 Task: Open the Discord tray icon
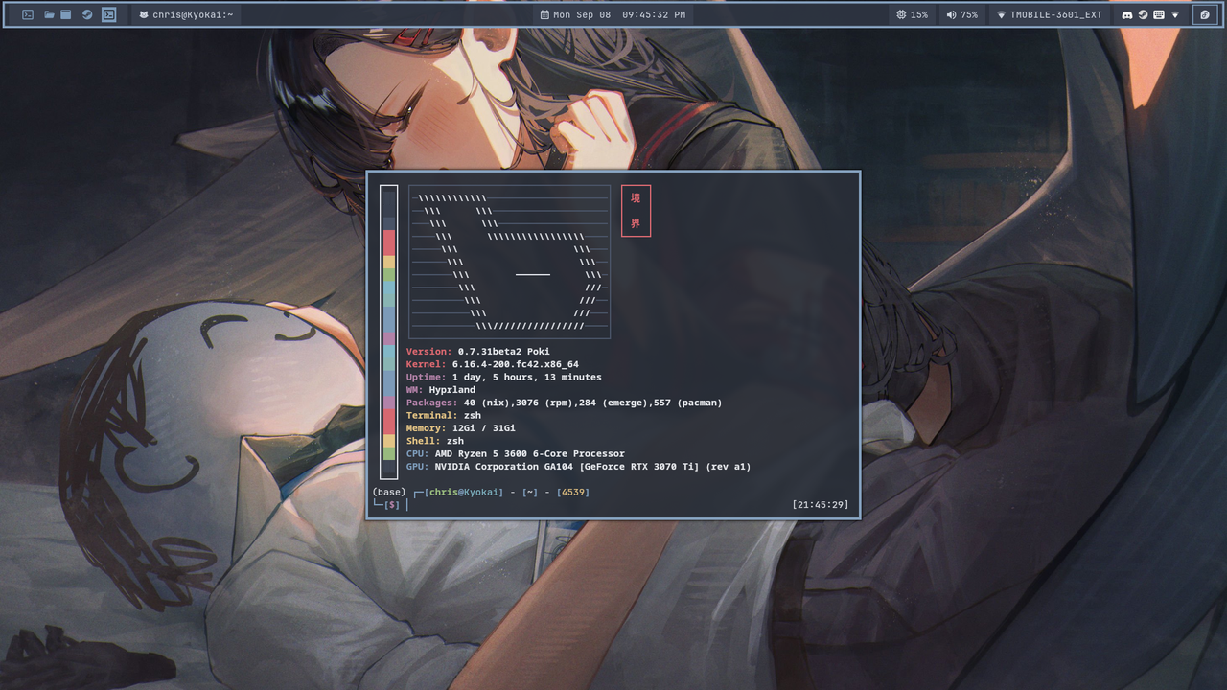pyautogui.click(x=1127, y=14)
